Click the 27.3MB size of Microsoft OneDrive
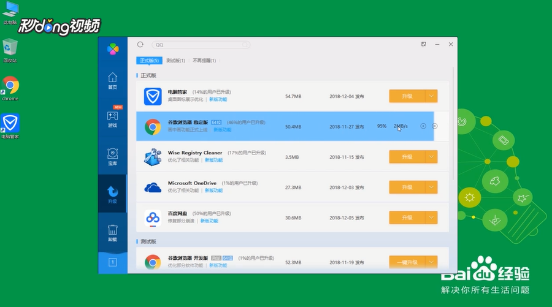 293,188
